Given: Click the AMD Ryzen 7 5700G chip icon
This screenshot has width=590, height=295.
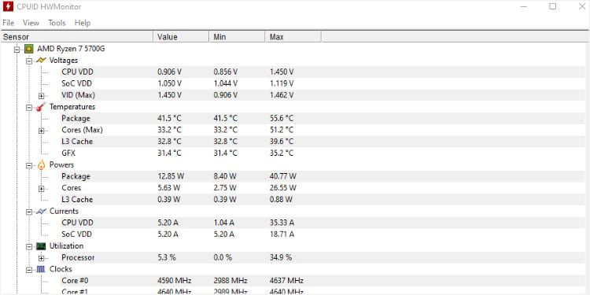Looking at the screenshot, I should (28, 49).
